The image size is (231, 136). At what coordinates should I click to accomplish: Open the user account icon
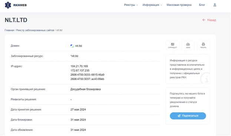[x=215, y=5]
